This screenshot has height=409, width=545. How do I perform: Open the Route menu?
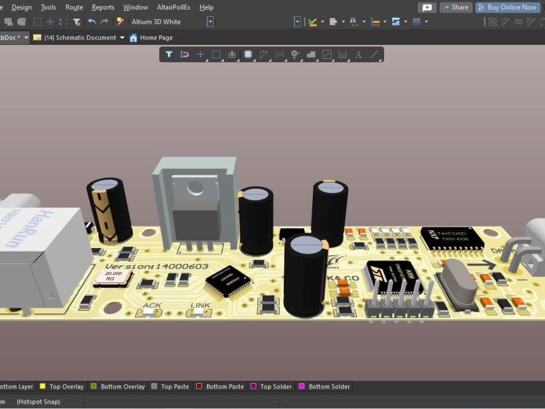tap(74, 7)
